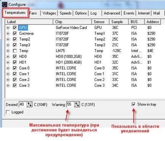The height and width of the screenshot is (141, 165).
Task: Go to the Events tab
Action: [x=129, y=13]
